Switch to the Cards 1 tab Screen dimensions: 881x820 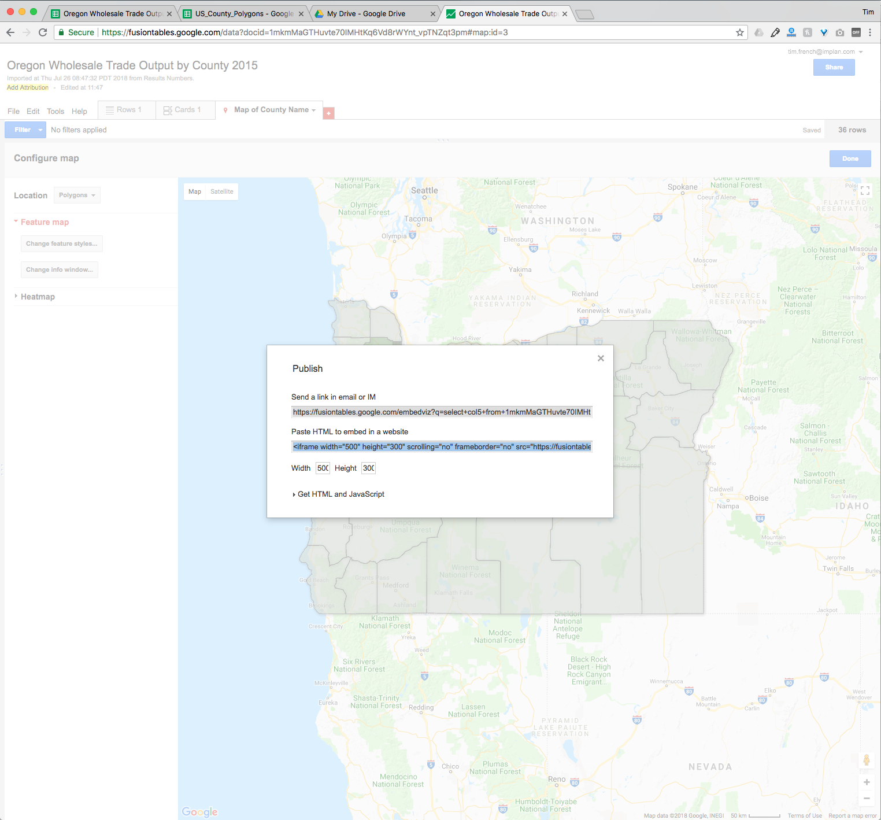[185, 110]
